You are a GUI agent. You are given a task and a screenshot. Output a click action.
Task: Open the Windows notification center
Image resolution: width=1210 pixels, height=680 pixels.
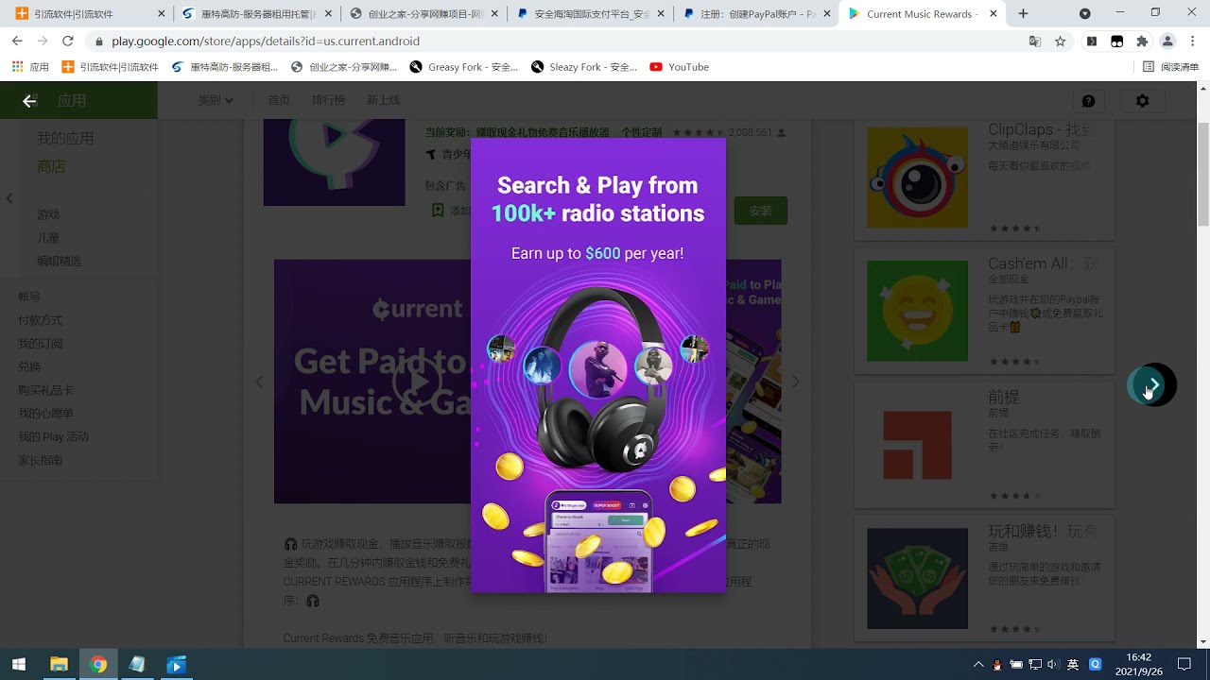[1184, 665]
